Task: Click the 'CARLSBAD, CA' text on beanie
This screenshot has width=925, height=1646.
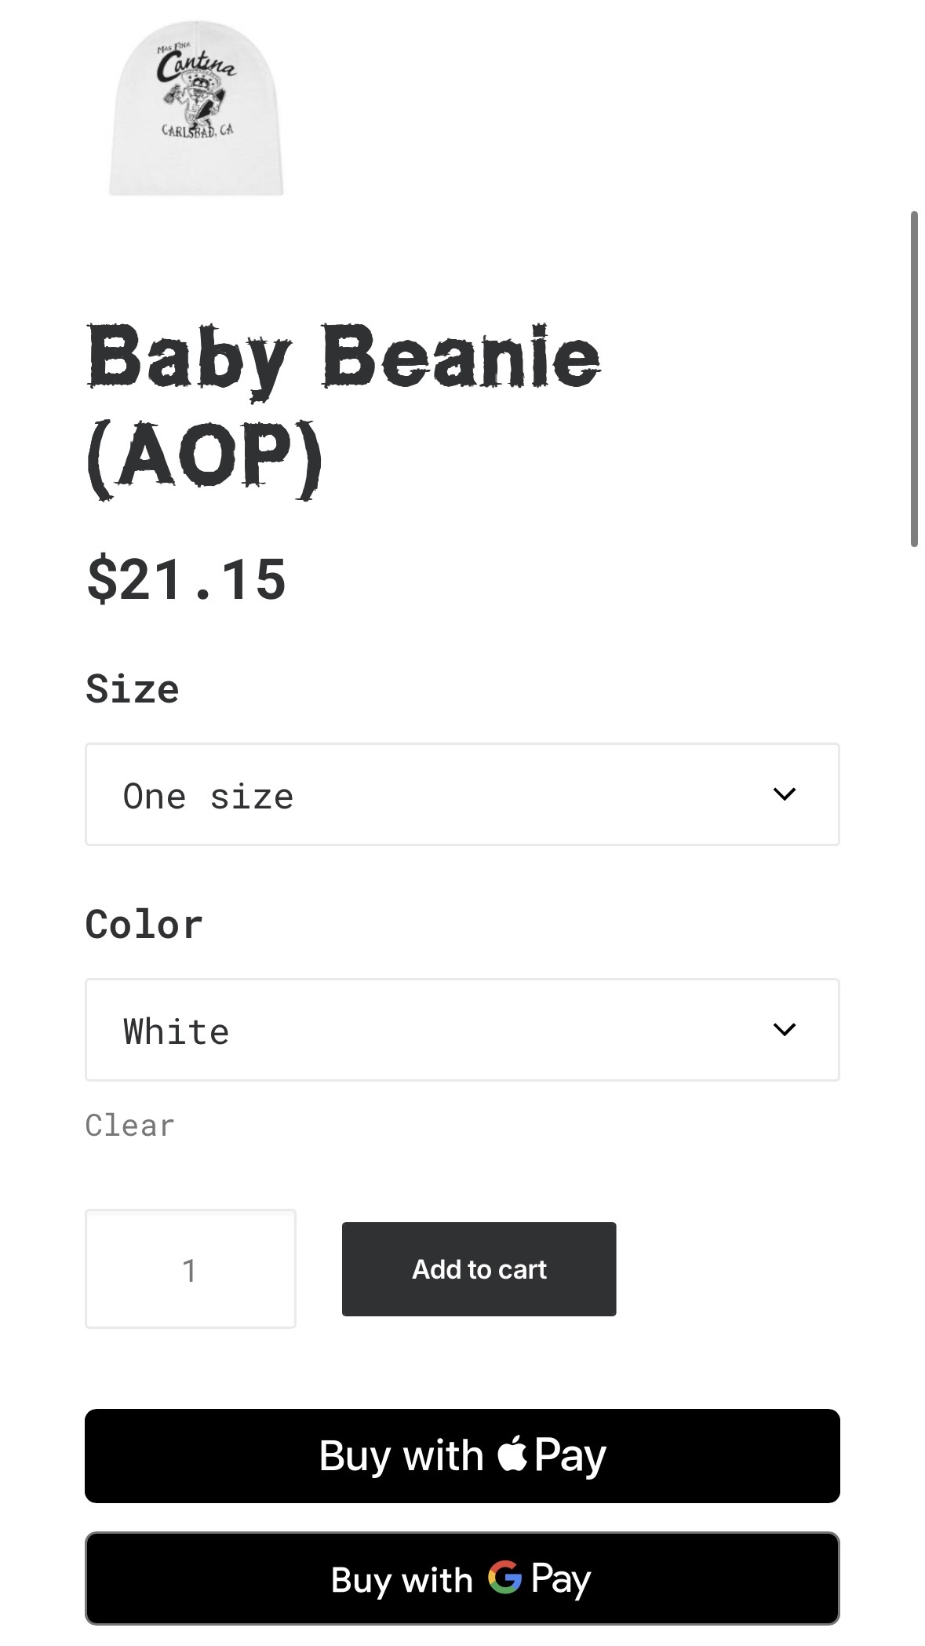Action: 197,130
